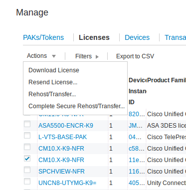Click the Cisco TelePresence product family cell
Viewport: 186px width, 190px height.
point(167,137)
